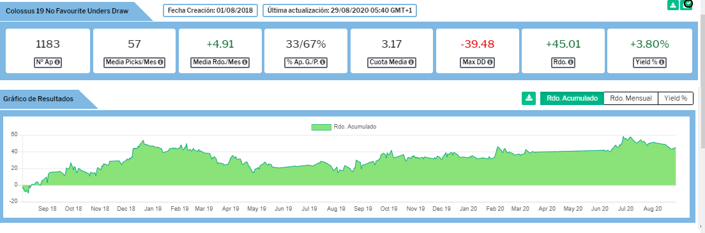705x233 pixels.
Task: Click the 57 picks per month value
Action: coord(134,44)
